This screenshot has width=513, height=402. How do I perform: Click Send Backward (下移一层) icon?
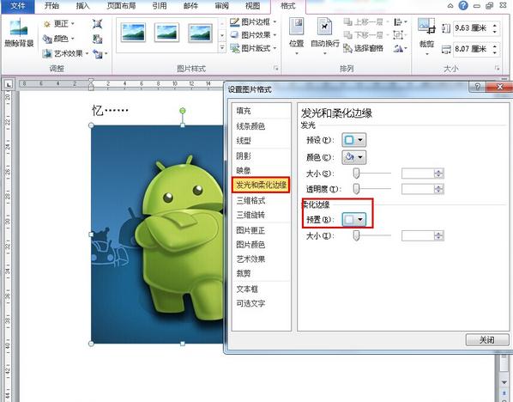(x=347, y=34)
